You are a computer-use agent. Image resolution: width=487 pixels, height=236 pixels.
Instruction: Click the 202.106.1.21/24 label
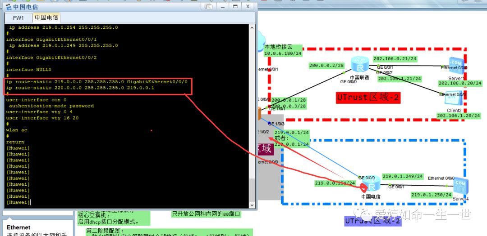pos(400,79)
